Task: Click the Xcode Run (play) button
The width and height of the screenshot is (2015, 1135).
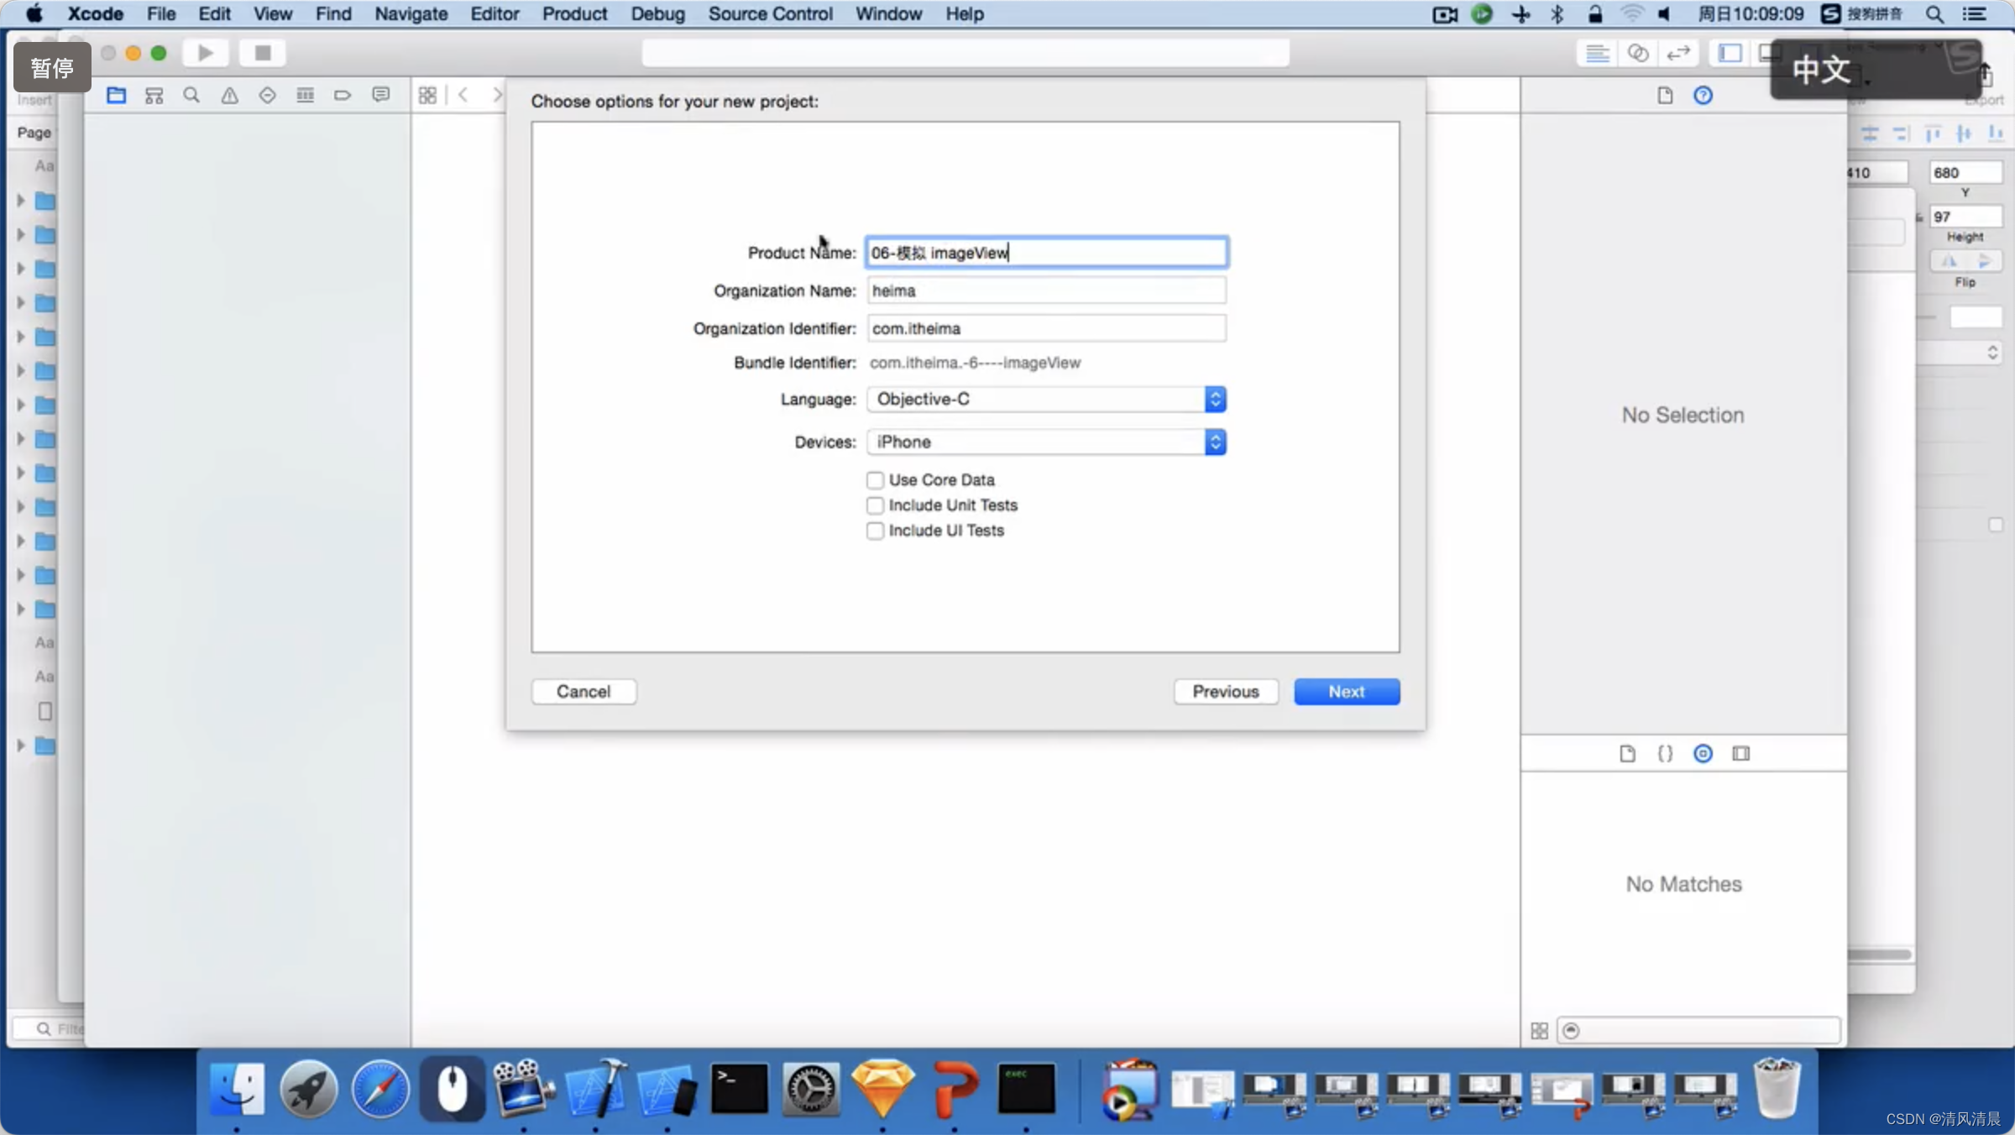Action: (205, 53)
